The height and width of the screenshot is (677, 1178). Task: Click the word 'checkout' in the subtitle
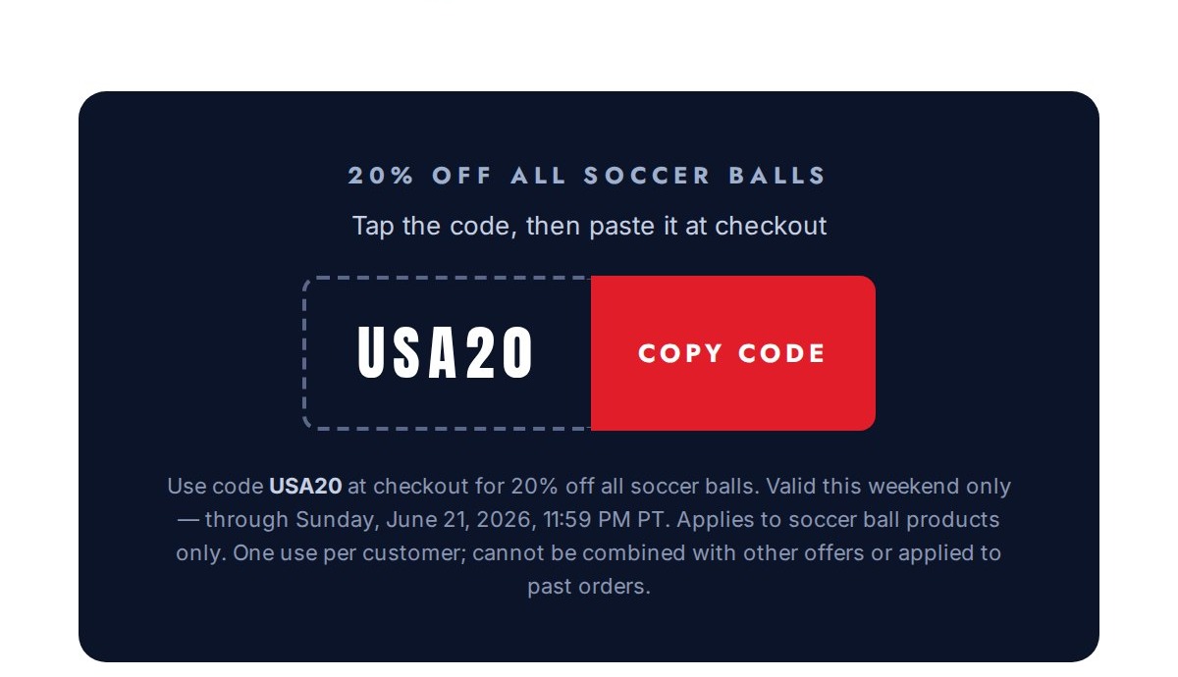click(771, 226)
